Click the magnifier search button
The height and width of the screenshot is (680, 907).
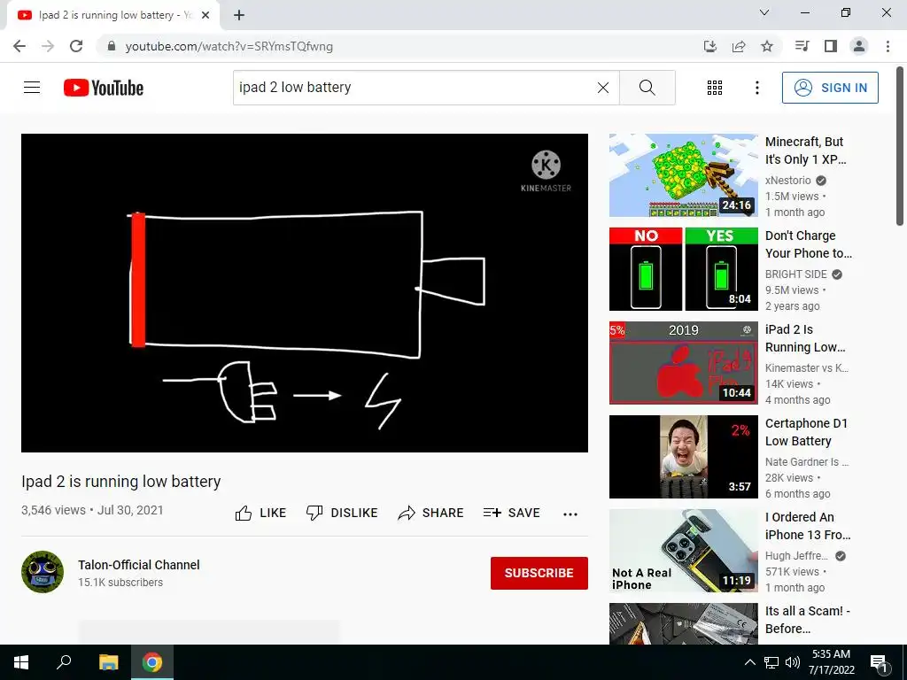pyautogui.click(x=647, y=88)
